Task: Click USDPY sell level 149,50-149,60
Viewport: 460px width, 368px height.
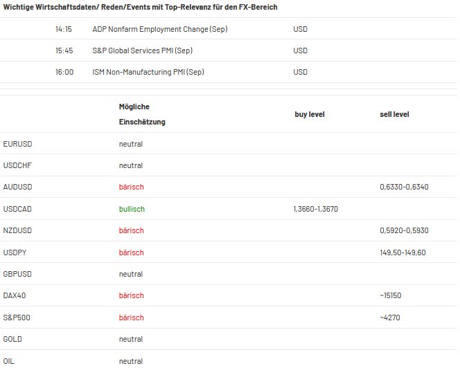Action: 402,252
